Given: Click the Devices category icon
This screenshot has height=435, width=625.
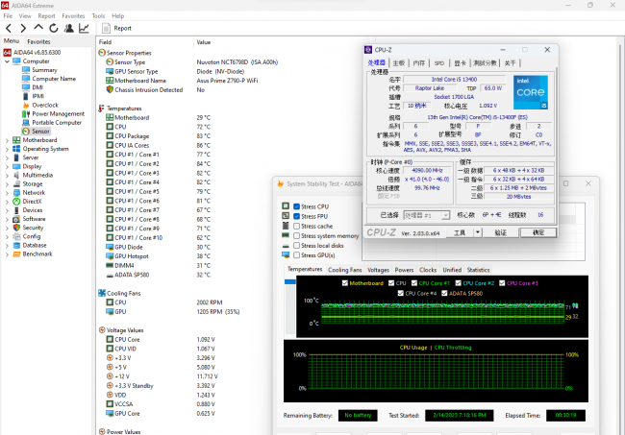Looking at the screenshot, I should [16, 210].
